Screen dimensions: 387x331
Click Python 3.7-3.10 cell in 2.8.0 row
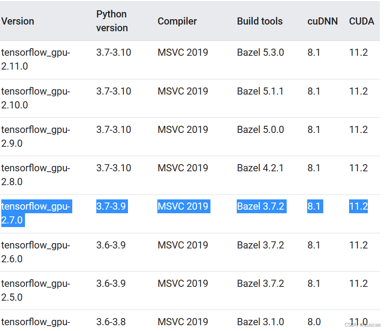click(114, 168)
